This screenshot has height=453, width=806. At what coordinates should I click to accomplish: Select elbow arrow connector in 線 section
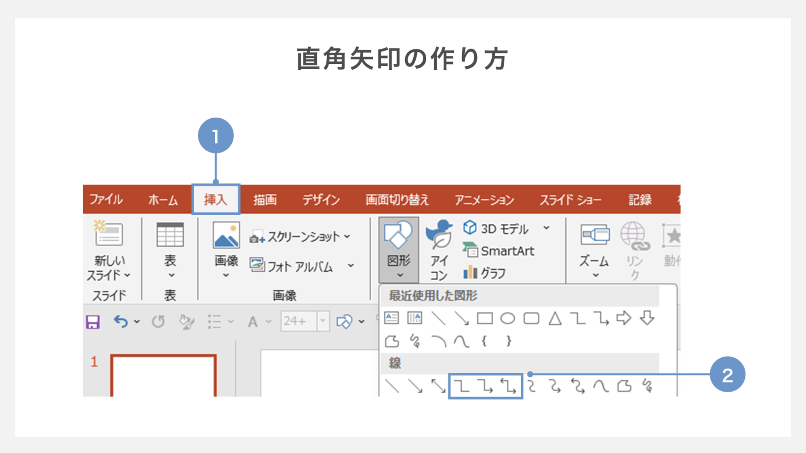click(485, 386)
